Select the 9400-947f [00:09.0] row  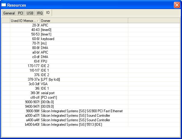[x=91, y=107]
